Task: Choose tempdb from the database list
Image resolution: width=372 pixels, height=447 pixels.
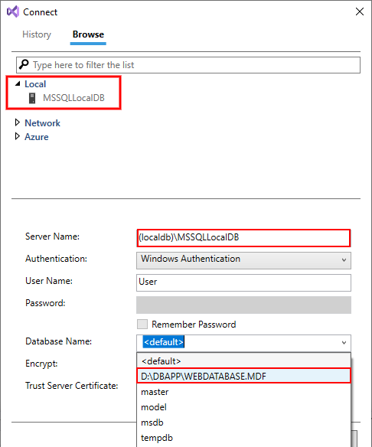Action: (243, 438)
